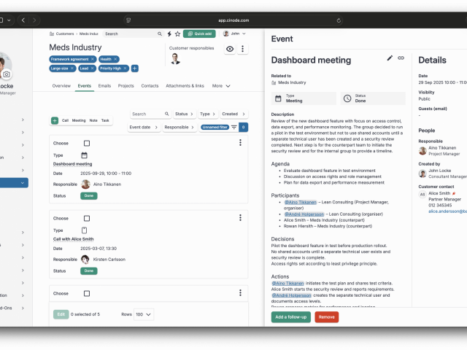Copy event link using the chain icon
Screen dimensions: 467x350
point(401,58)
